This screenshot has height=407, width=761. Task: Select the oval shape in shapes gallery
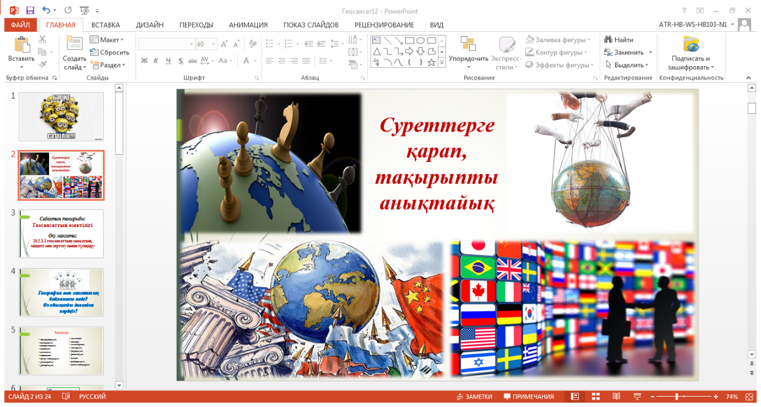[x=421, y=41]
